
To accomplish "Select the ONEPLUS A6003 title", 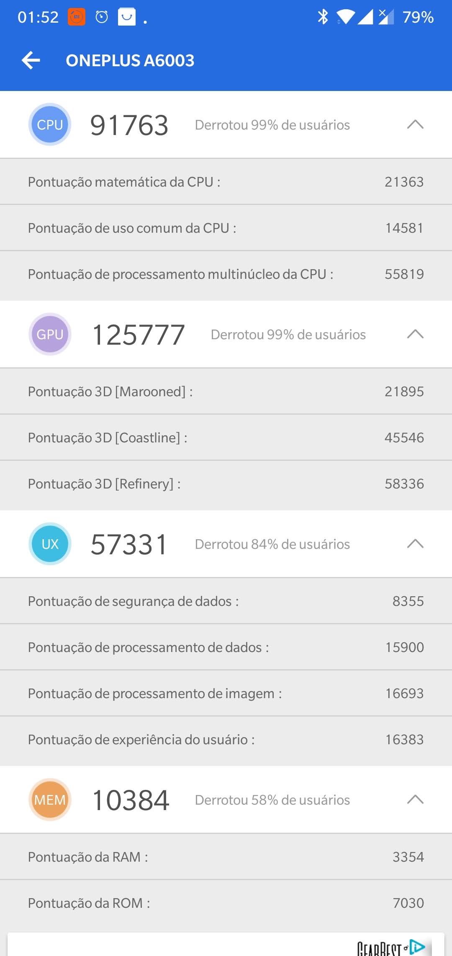I will click(x=130, y=60).
